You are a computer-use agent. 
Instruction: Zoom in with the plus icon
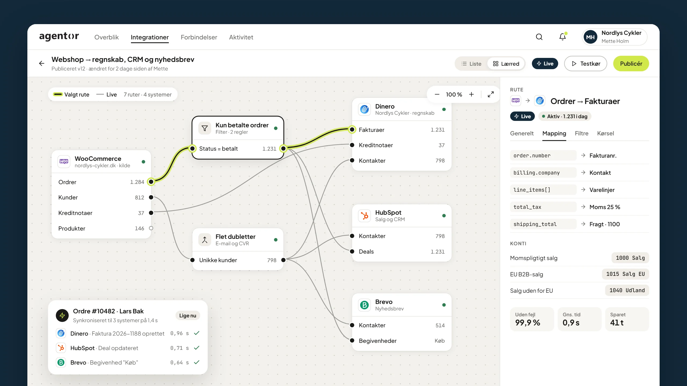[472, 94]
